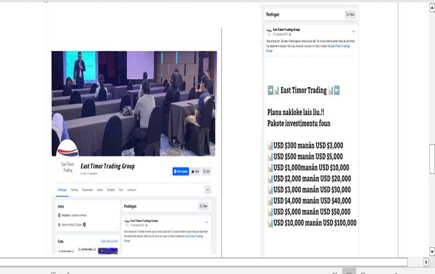Click the East Timor Trading Group link in top-right post
The image size is (435, 274).
click(x=340, y=46)
